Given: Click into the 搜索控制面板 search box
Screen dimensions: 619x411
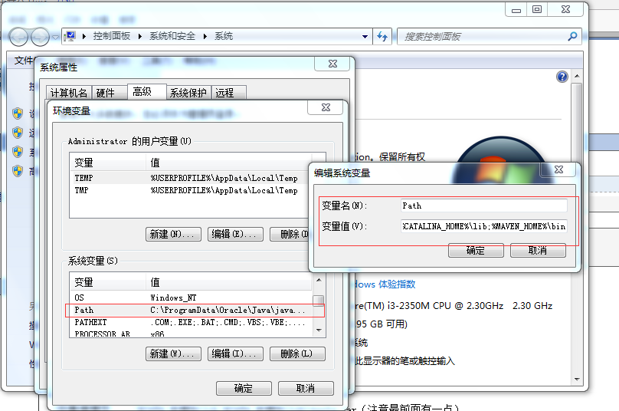Looking at the screenshot, I should pos(482,36).
